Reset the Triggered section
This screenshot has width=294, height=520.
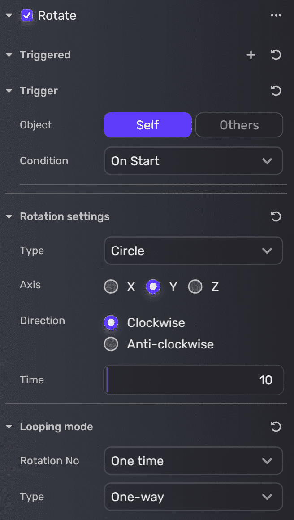276,55
